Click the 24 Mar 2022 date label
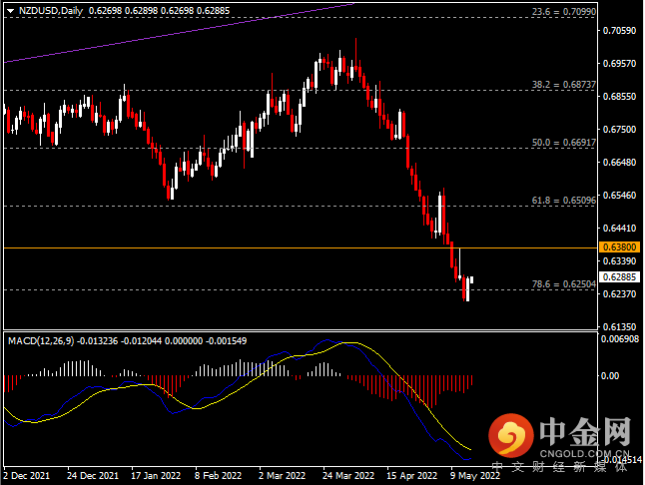Screen dimensions: 645x485 [x=347, y=476]
